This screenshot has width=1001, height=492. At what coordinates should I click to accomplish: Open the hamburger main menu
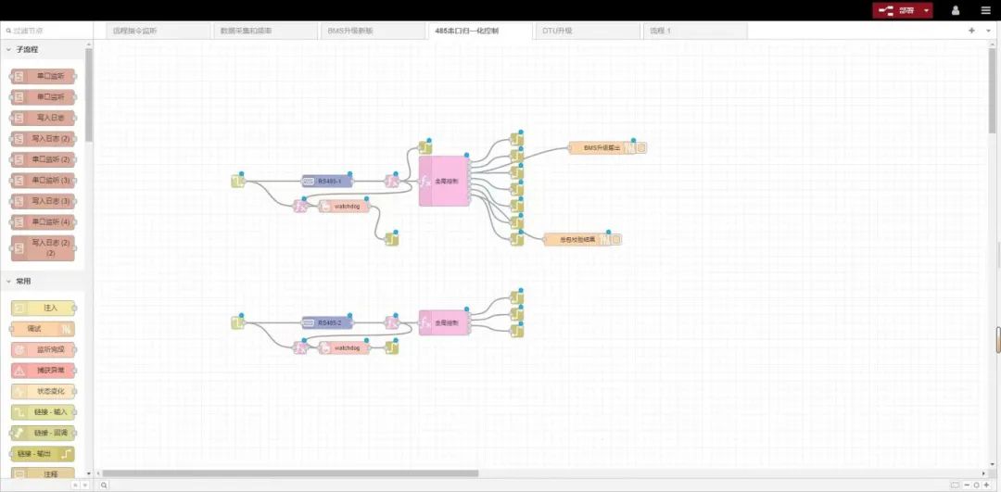coord(985,10)
